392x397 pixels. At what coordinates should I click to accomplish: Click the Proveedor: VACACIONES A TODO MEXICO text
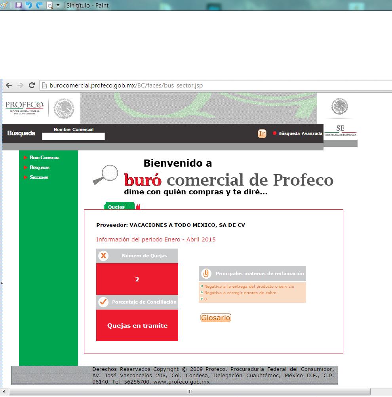[x=170, y=225]
